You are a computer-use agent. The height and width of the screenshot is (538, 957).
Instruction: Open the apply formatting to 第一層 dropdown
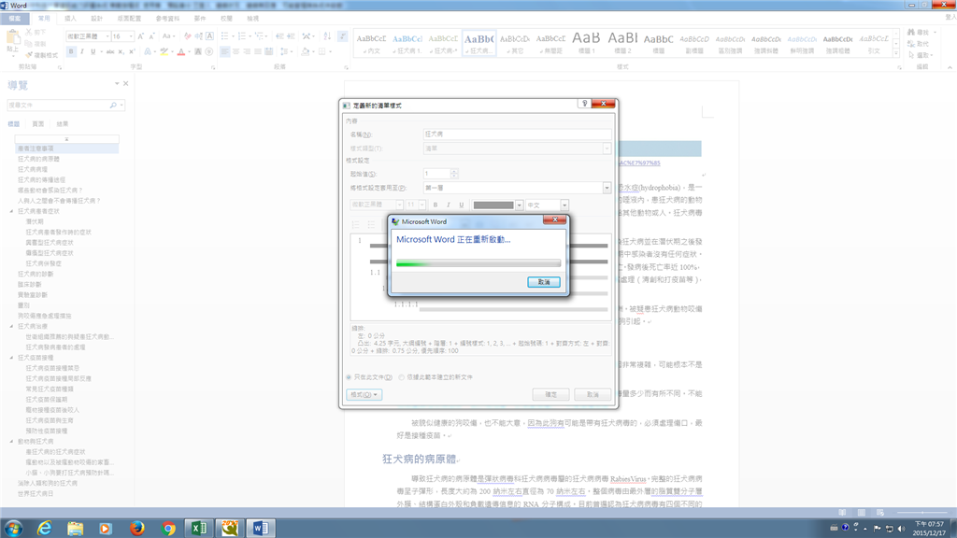pos(516,188)
